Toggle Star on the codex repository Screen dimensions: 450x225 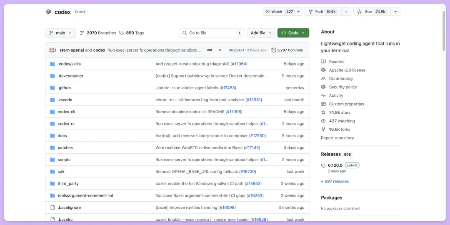pyautogui.click(x=372, y=12)
